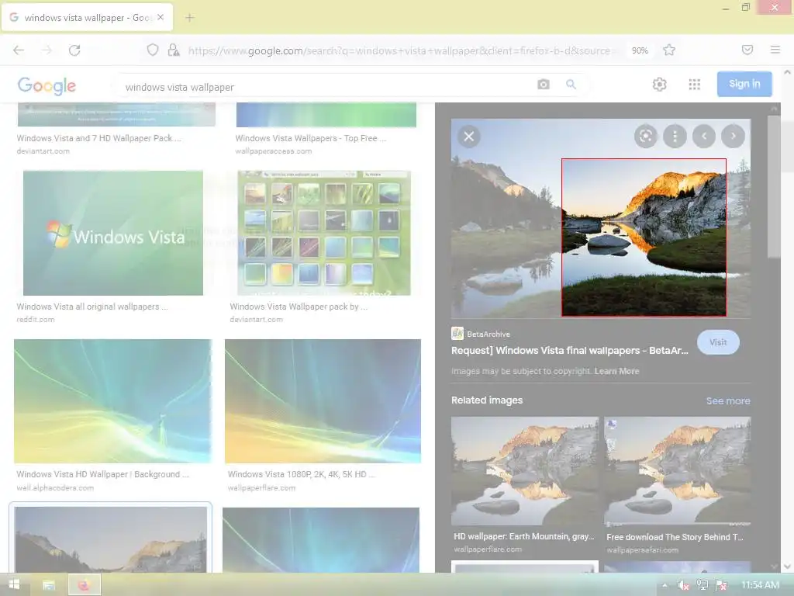
Task: Click the 90% zoom level indicator
Action: (640, 50)
